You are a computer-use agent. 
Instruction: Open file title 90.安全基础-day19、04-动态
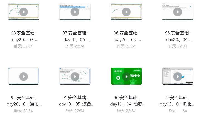pos(127,101)
